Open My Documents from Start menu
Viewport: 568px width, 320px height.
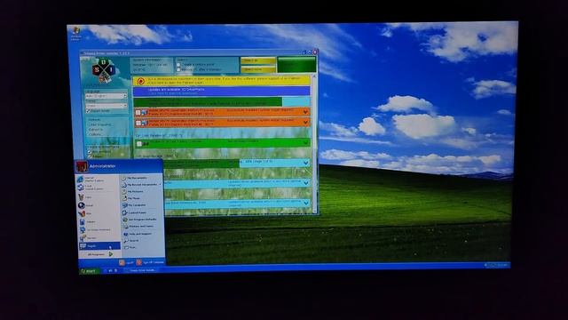point(134,178)
